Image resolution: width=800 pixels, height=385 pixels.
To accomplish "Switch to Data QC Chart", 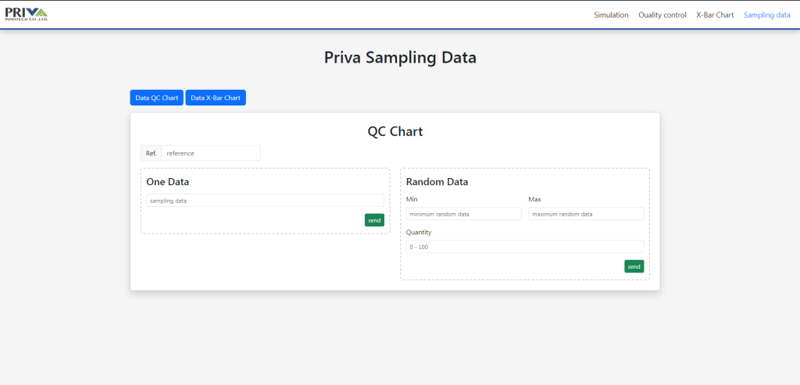I will (156, 98).
